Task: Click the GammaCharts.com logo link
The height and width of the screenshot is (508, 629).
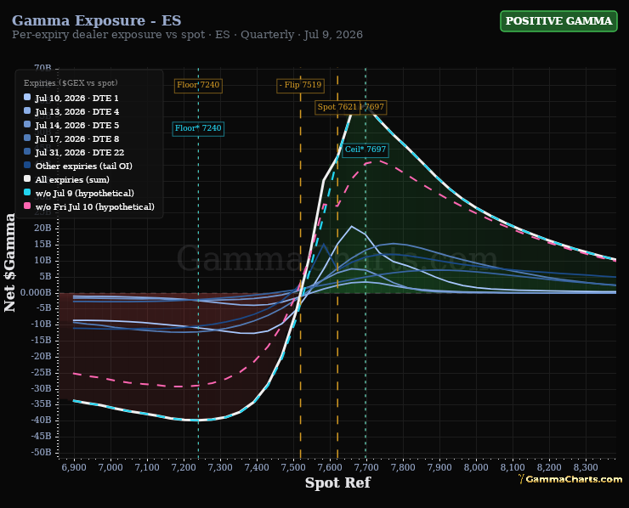Action: pyautogui.click(x=570, y=479)
